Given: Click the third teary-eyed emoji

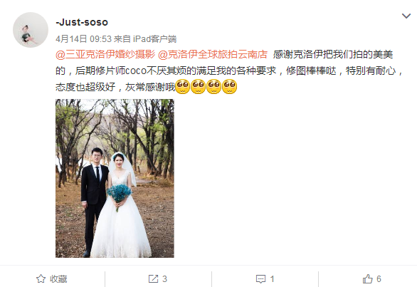Looking at the screenshot, I should click(x=213, y=86).
